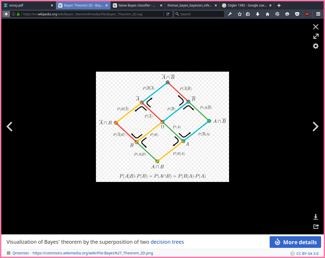Open the downloads arrow in the toolbar
Screen dimensions: 325x258
pos(257,14)
